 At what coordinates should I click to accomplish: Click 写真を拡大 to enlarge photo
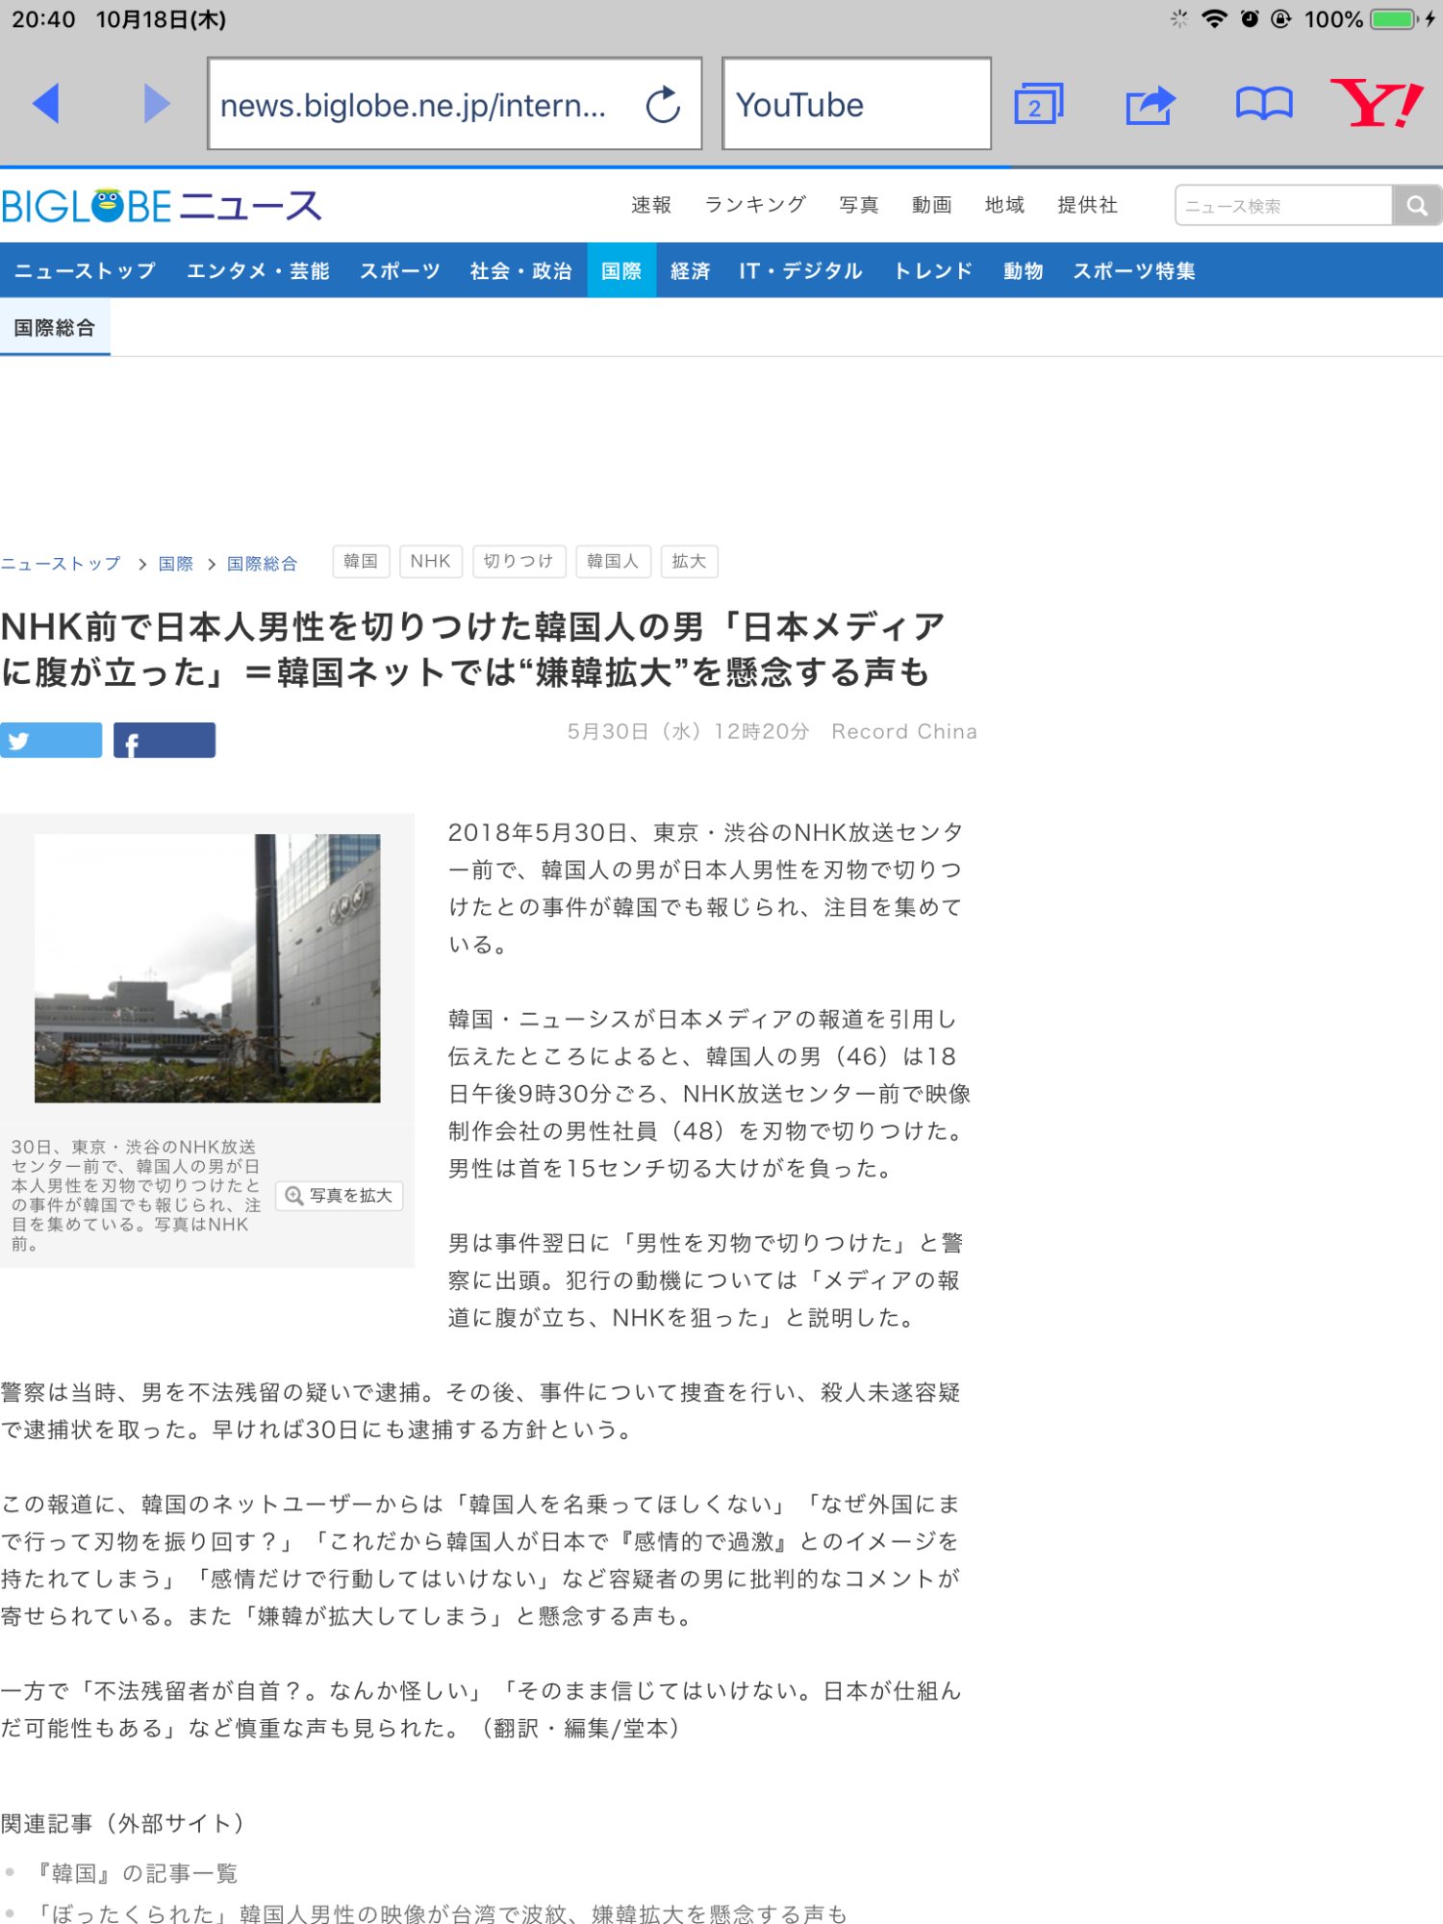(340, 1196)
